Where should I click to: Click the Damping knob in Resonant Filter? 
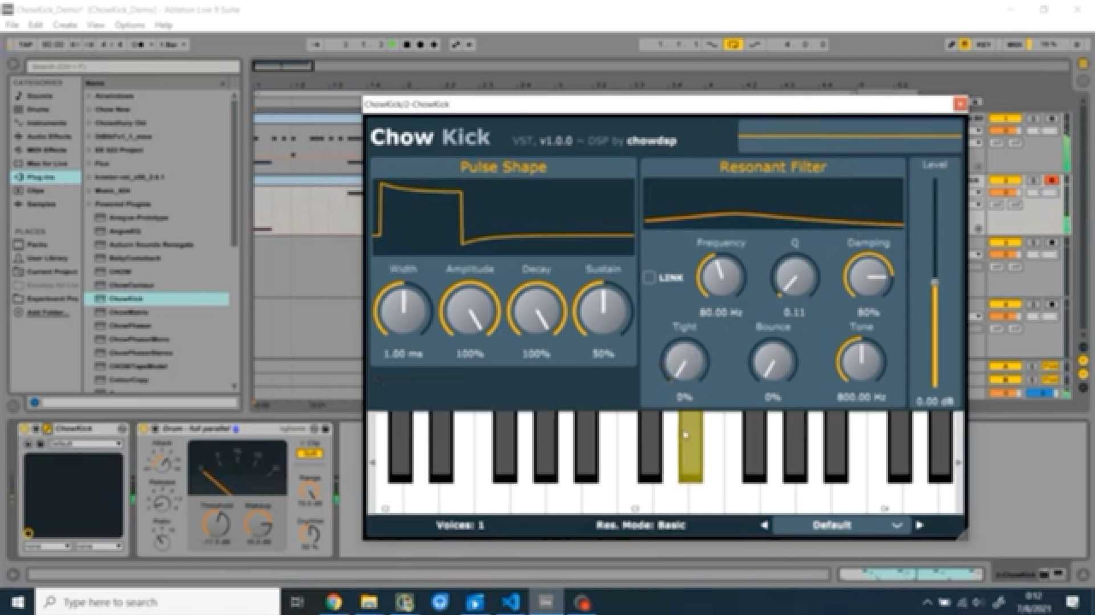click(868, 277)
